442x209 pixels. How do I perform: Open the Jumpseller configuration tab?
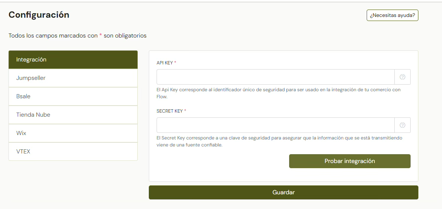pyautogui.click(x=73, y=78)
